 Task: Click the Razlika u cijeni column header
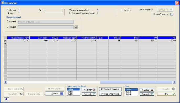67,38
